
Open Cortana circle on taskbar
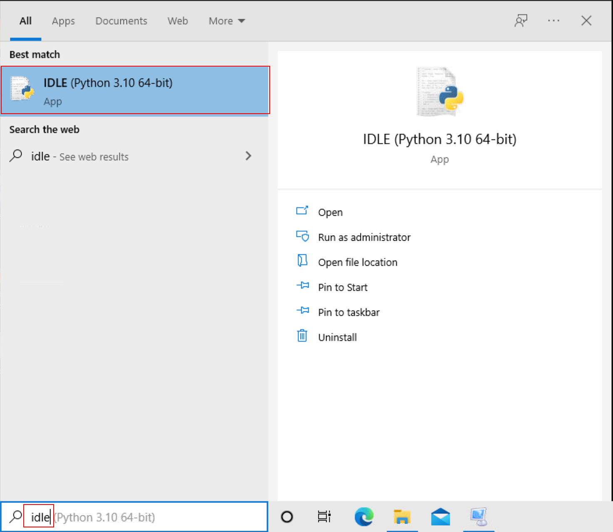point(287,517)
